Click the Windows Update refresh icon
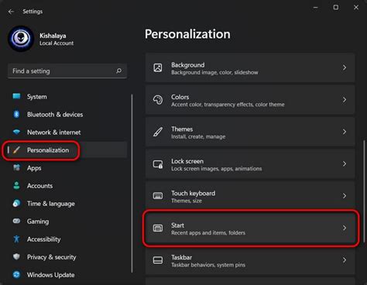The height and width of the screenshot is (285, 367). point(16,275)
